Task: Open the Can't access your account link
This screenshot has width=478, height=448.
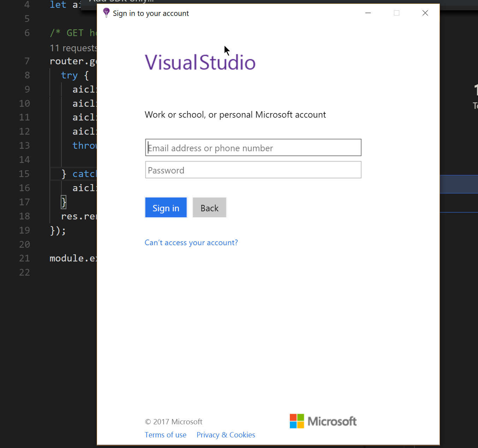Action: pyautogui.click(x=191, y=242)
